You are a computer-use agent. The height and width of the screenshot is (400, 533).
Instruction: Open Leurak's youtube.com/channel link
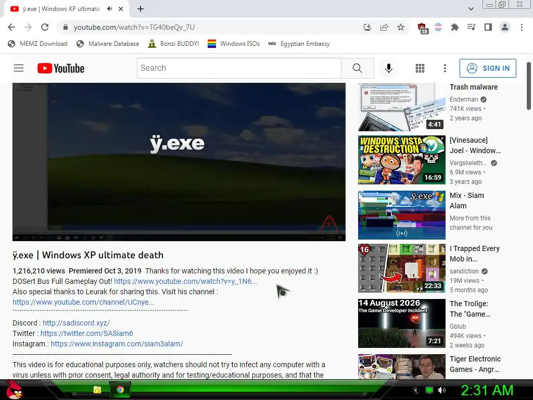83,302
